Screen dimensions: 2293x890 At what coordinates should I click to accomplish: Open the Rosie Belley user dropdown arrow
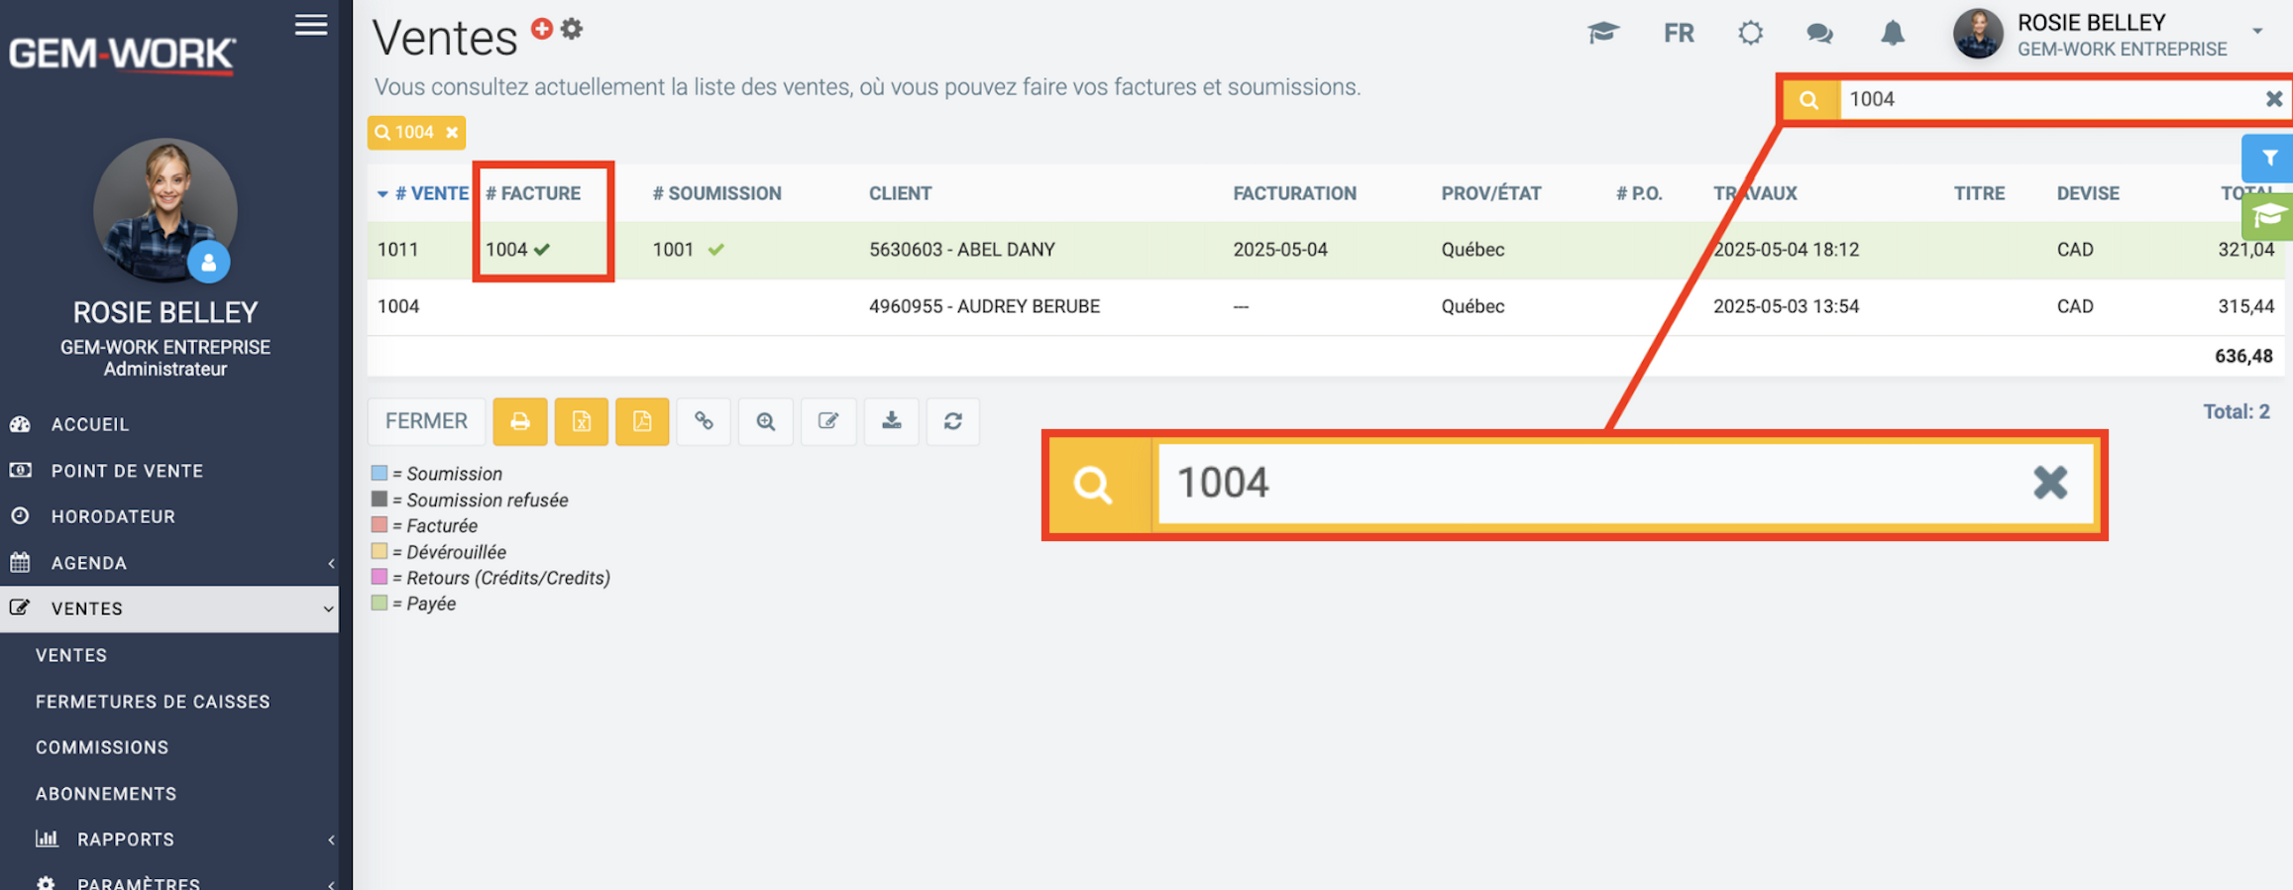(2257, 32)
